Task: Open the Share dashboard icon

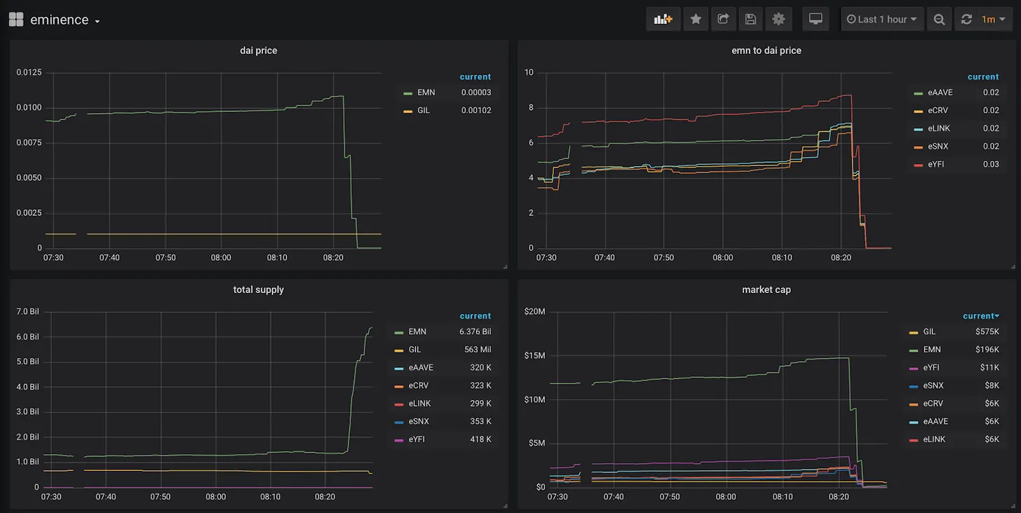Action: pyautogui.click(x=723, y=20)
